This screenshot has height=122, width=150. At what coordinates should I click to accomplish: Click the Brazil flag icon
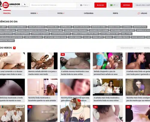point(111,5)
